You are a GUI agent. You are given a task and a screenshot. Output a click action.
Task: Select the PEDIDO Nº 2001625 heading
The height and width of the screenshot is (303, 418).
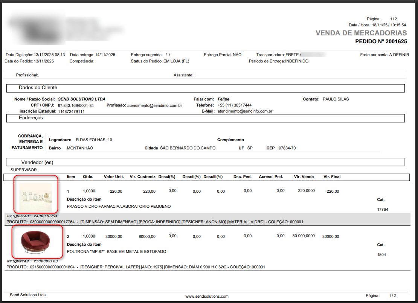[x=381, y=41]
